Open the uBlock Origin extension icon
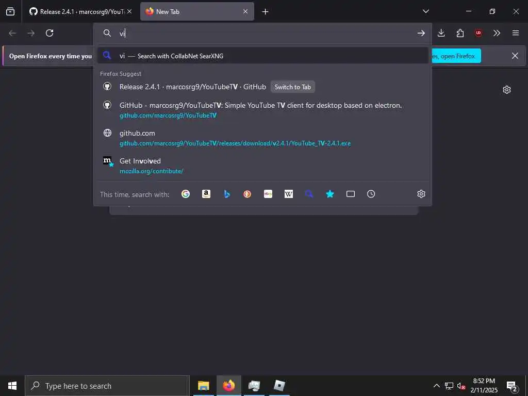Screen dimensions: 528x396 coord(478,33)
